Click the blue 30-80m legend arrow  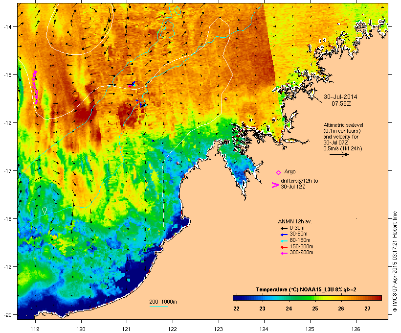tap(284, 235)
